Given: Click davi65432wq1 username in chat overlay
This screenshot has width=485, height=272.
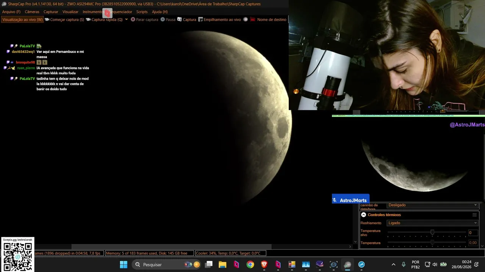Looking at the screenshot, I should [x=23, y=52].
